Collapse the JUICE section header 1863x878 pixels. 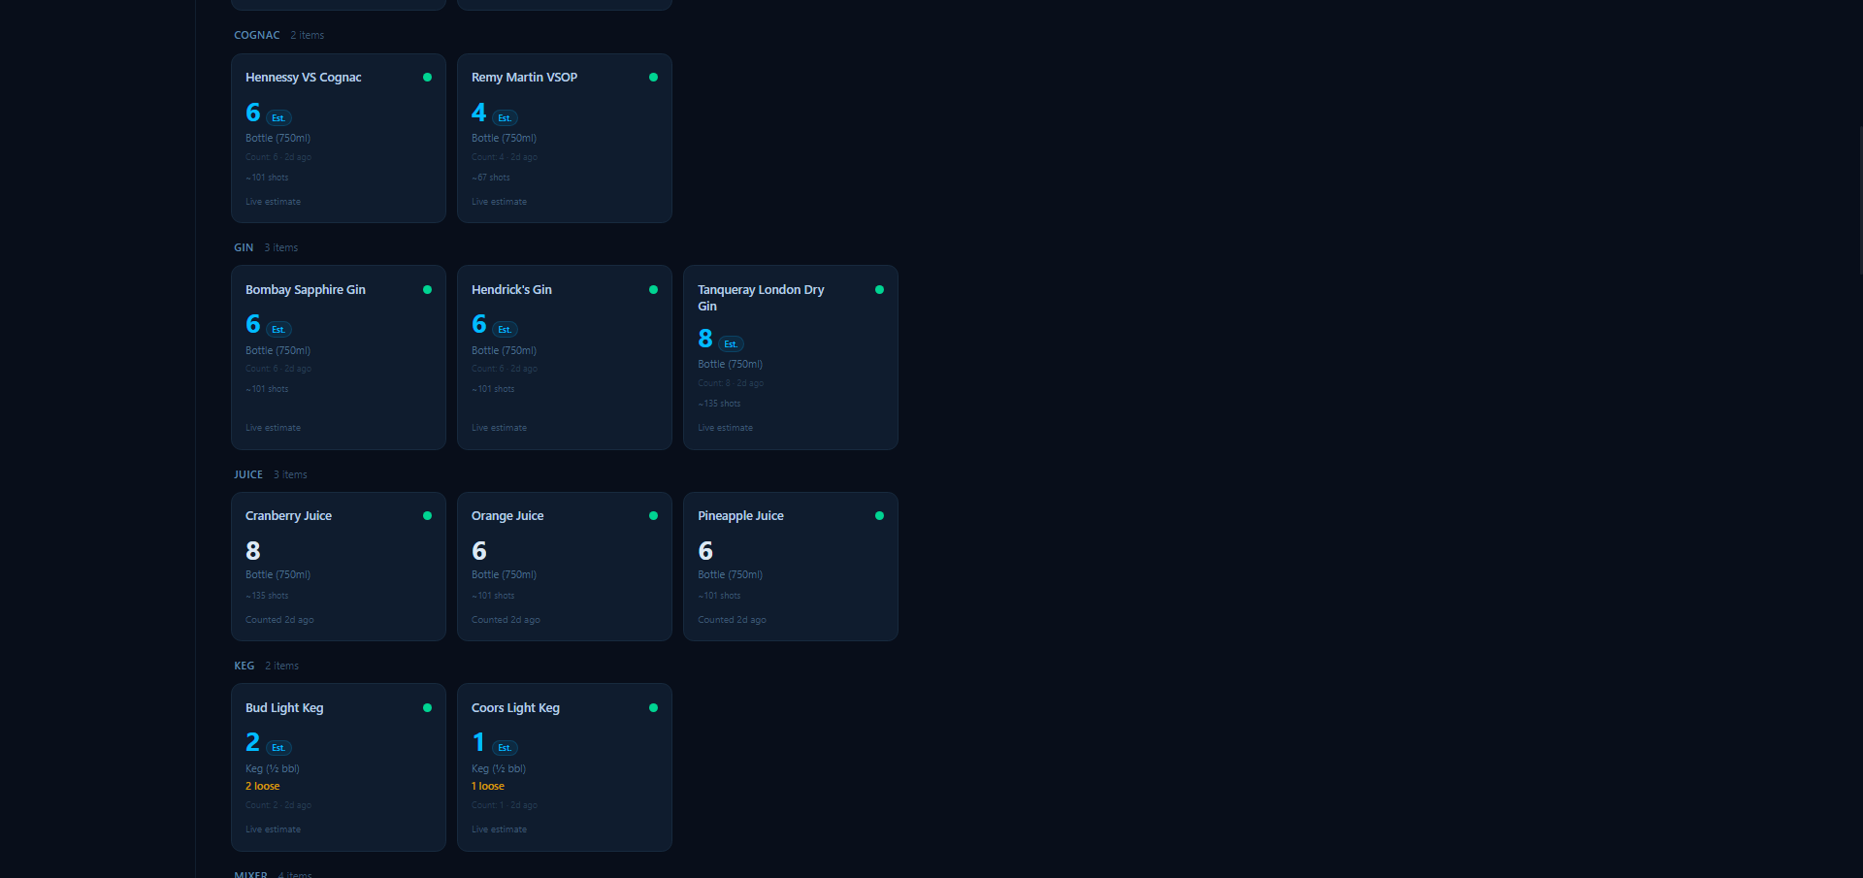click(247, 474)
